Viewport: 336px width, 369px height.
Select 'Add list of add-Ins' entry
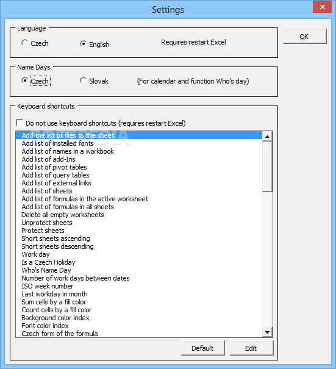click(139, 159)
